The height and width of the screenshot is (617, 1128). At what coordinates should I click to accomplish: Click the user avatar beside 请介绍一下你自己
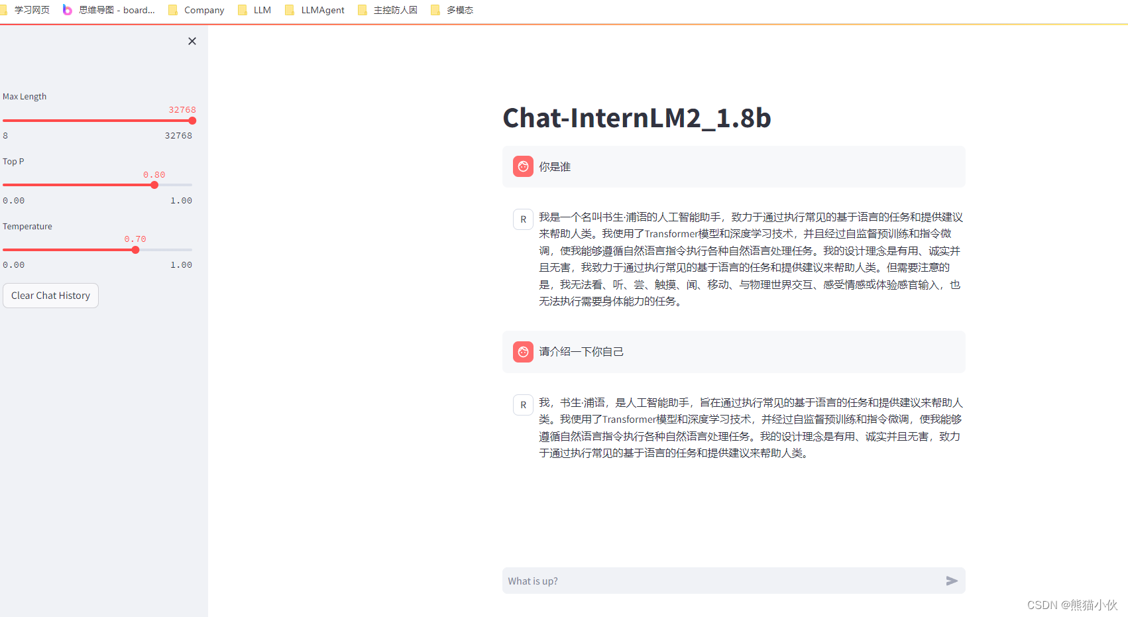pyautogui.click(x=523, y=352)
